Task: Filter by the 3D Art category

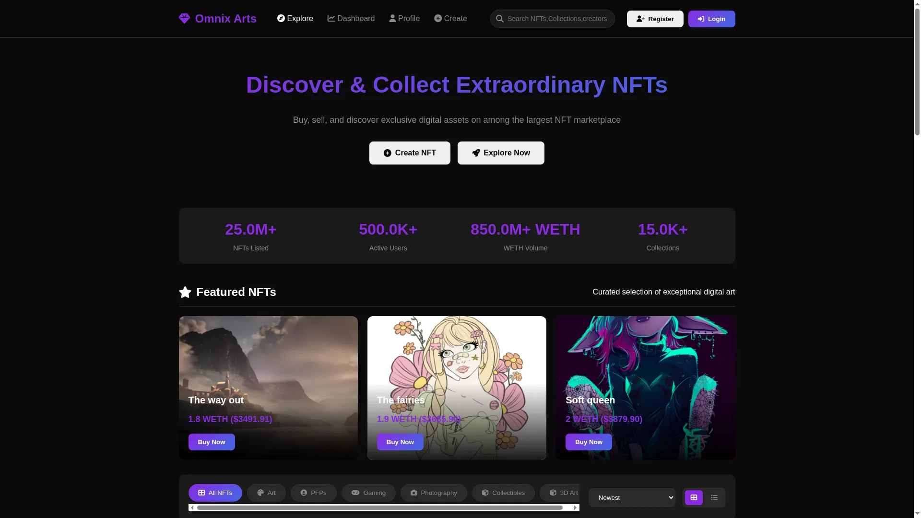Action: click(x=560, y=493)
